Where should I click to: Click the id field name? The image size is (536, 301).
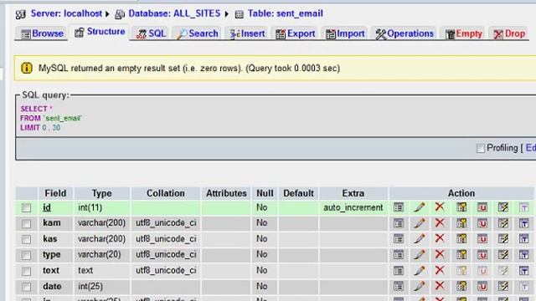coord(47,207)
